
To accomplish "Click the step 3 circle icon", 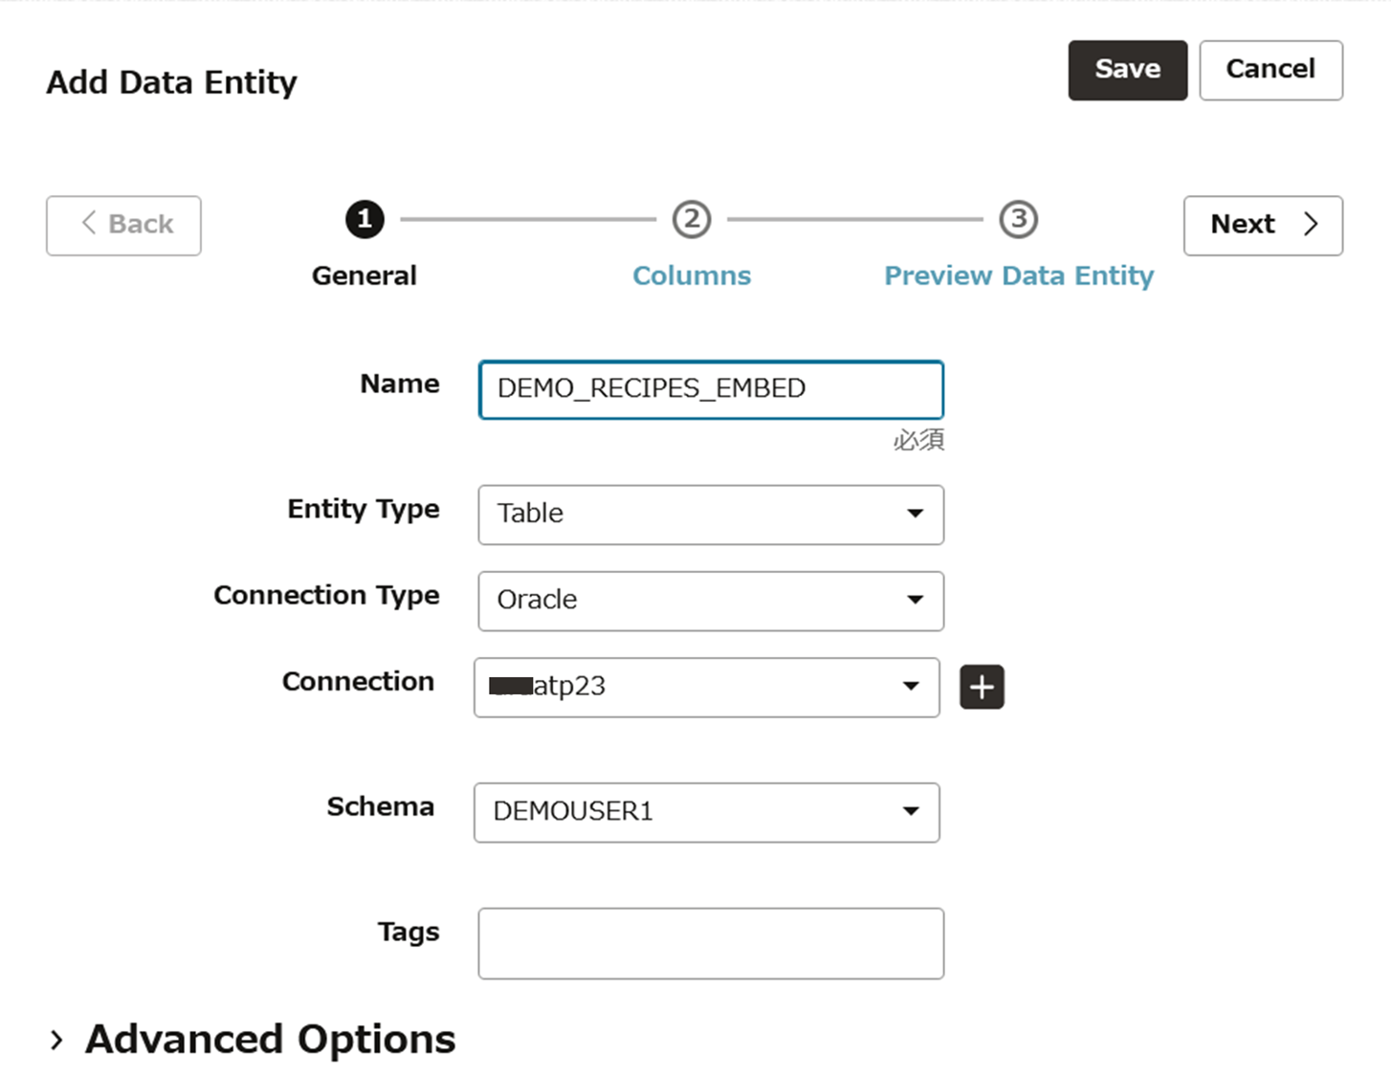I will [x=1019, y=219].
